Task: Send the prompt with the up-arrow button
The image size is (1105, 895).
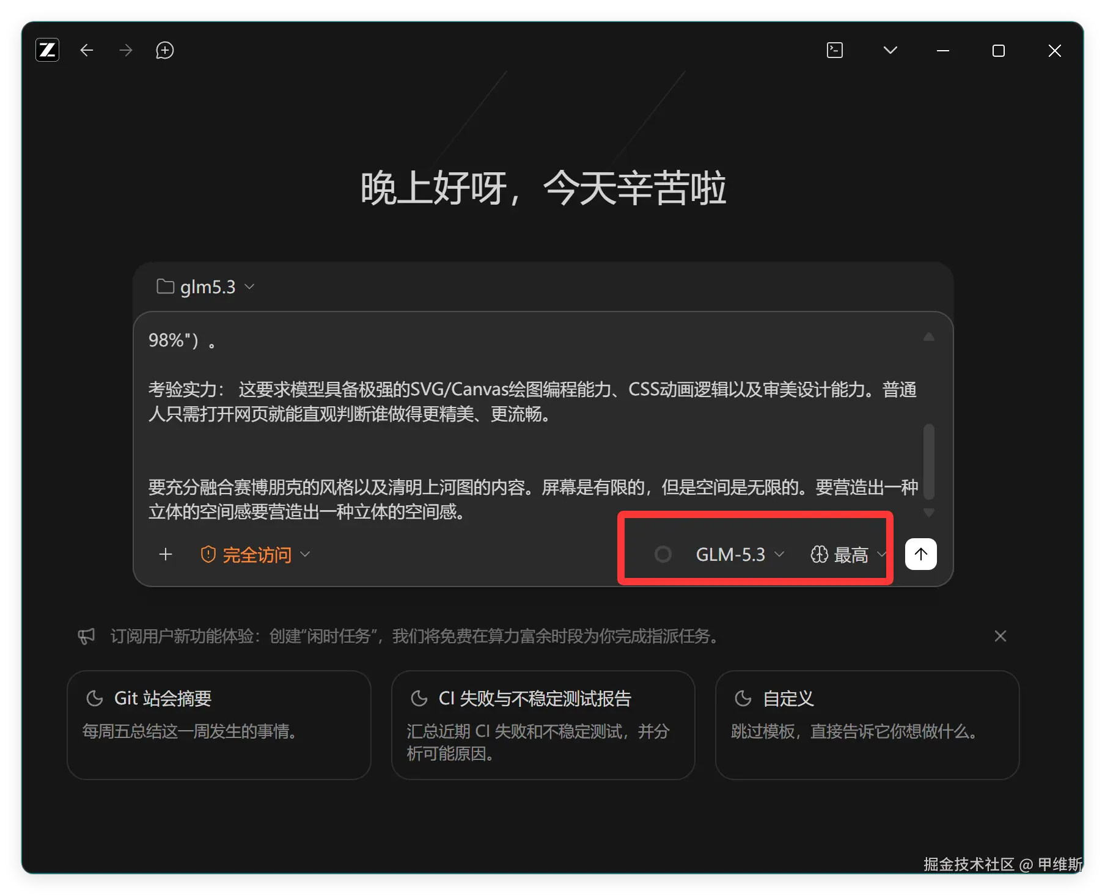Action: [920, 553]
